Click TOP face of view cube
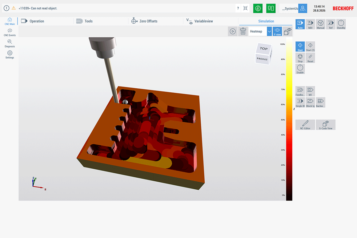The width and height of the screenshot is (357, 238). point(264,49)
